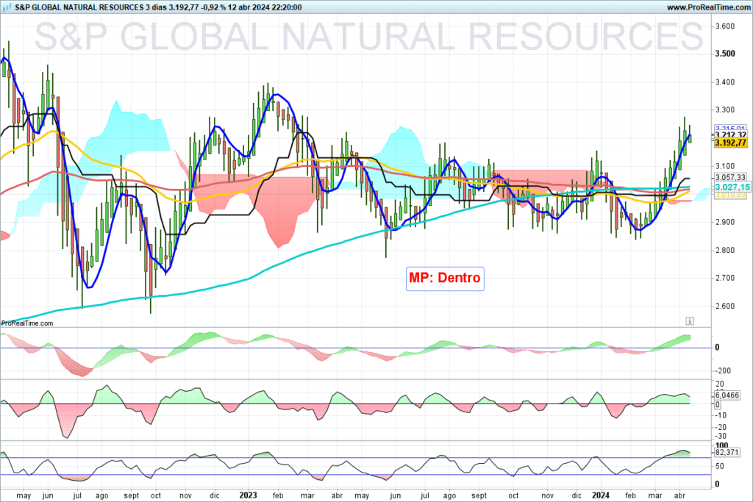The width and height of the screenshot is (753, 502).
Task: Click the 2.900 price axis label
Action: tap(724, 222)
